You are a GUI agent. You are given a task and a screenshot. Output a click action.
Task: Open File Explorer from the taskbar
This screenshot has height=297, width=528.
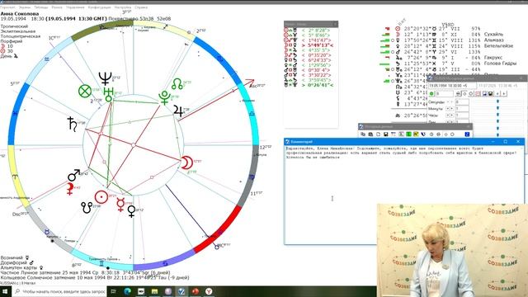coord(154,291)
